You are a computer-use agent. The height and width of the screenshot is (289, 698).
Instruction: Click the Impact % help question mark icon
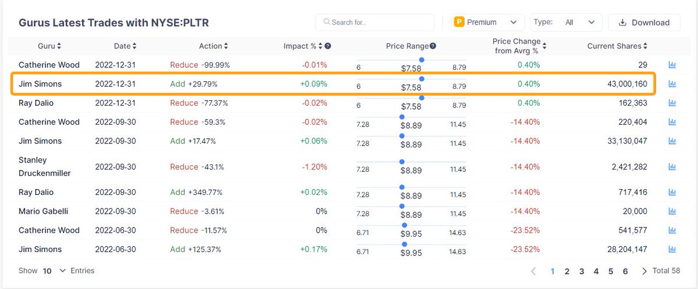pos(328,46)
